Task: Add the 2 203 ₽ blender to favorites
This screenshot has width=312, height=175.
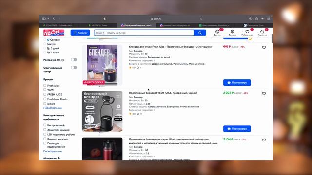Action: (264, 94)
